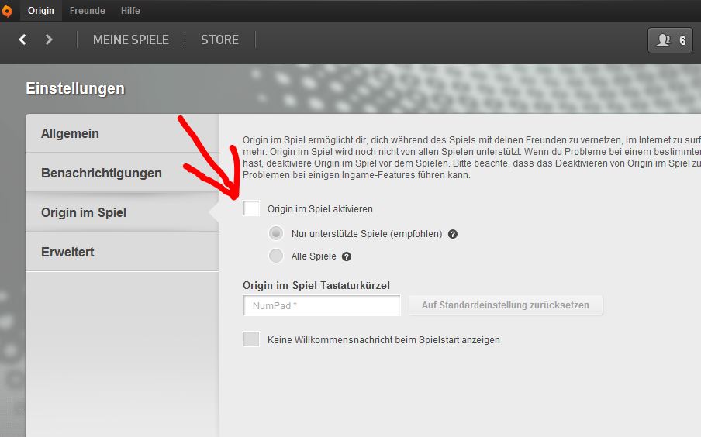701x437 pixels.
Task: Select the Origin im Spiel settings tab
Action: 122,212
